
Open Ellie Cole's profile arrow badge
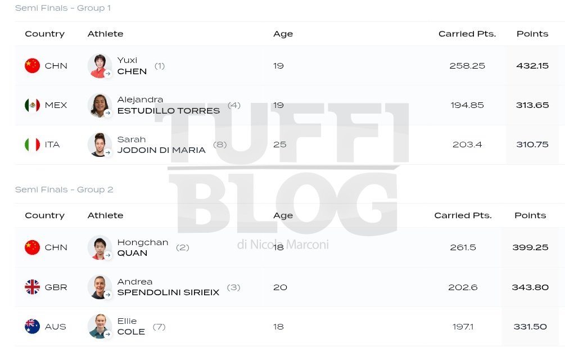click(107, 335)
